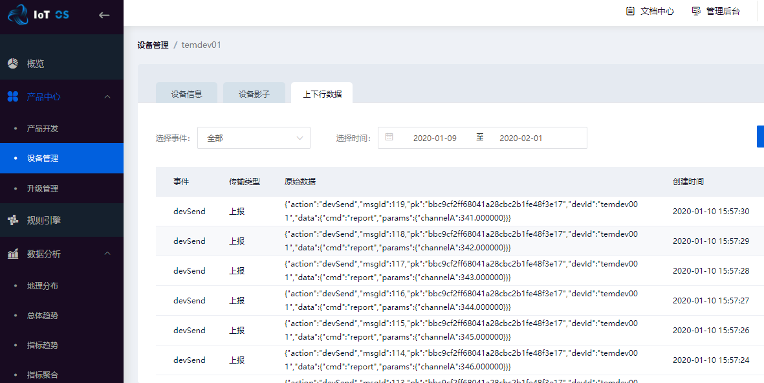Click the 设备管理 breadcrumb link
The image size is (764, 383).
[x=153, y=45]
